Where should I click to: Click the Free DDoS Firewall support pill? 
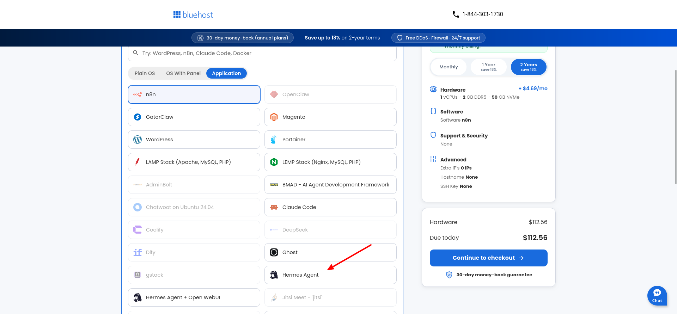[438, 38]
